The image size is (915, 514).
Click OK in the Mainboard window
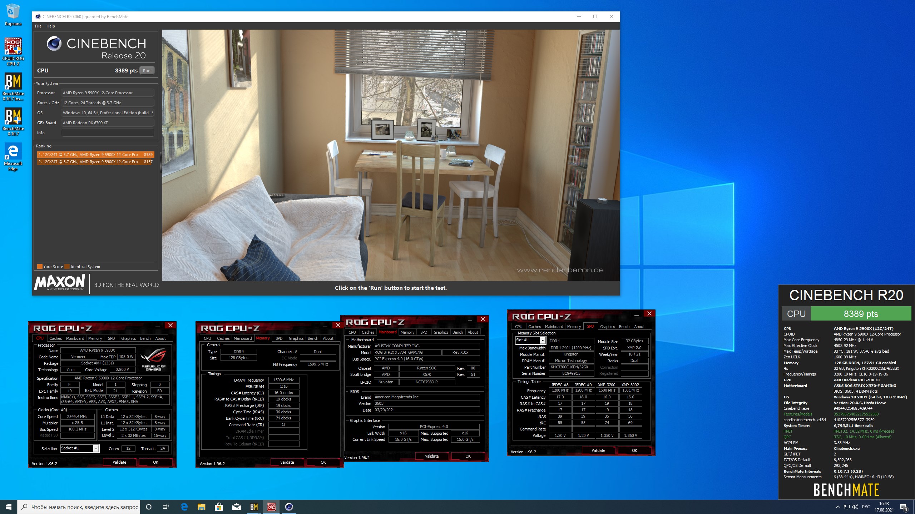(468, 456)
